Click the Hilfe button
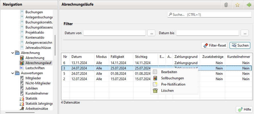The width and height of the screenshot is (254, 114). (x=244, y=109)
